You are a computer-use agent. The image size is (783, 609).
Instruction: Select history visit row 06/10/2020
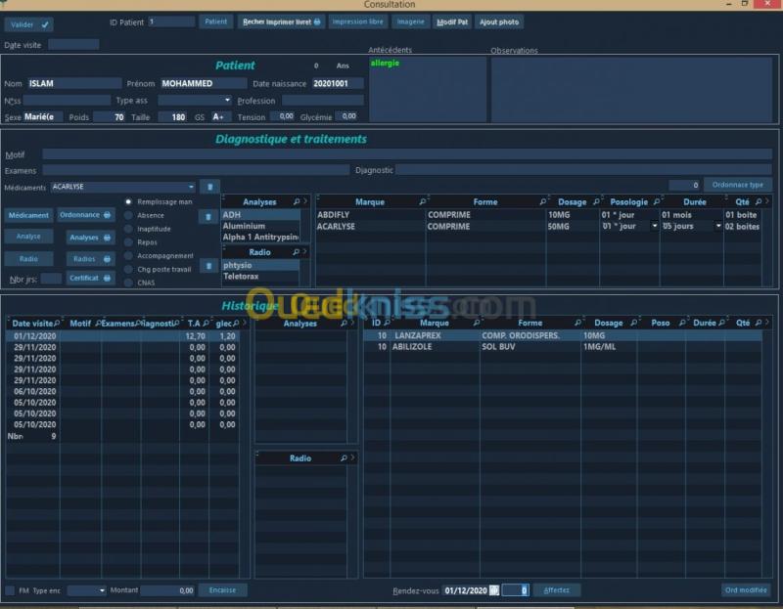(x=122, y=392)
